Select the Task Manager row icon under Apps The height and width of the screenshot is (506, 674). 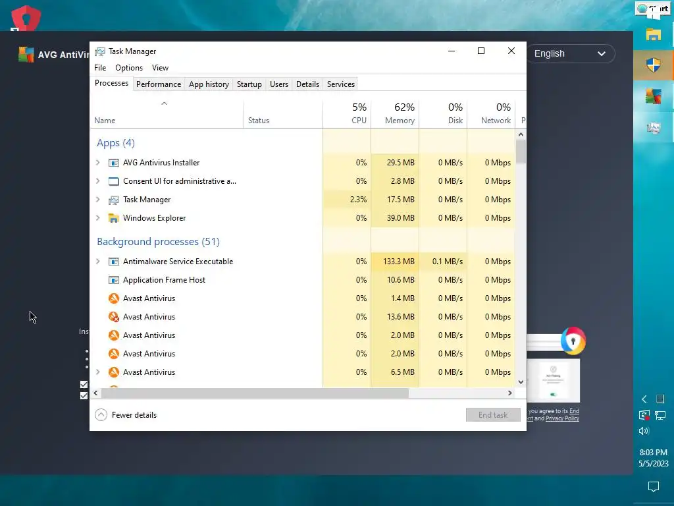pyautogui.click(x=113, y=200)
